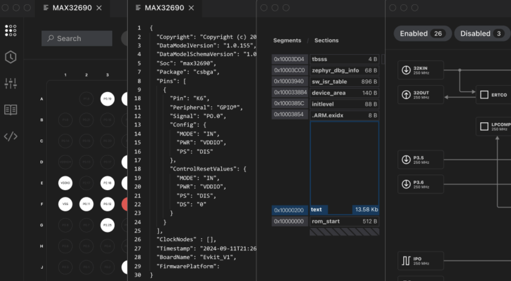Viewport: 511px width, 281px height.
Task: Click the "ClockNodes" code line
Action: (x=186, y=239)
